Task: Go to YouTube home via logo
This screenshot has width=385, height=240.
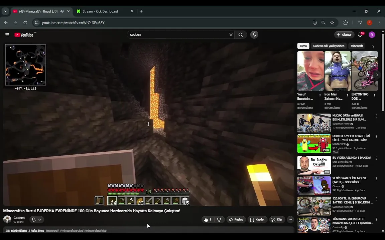Action: click(24, 35)
